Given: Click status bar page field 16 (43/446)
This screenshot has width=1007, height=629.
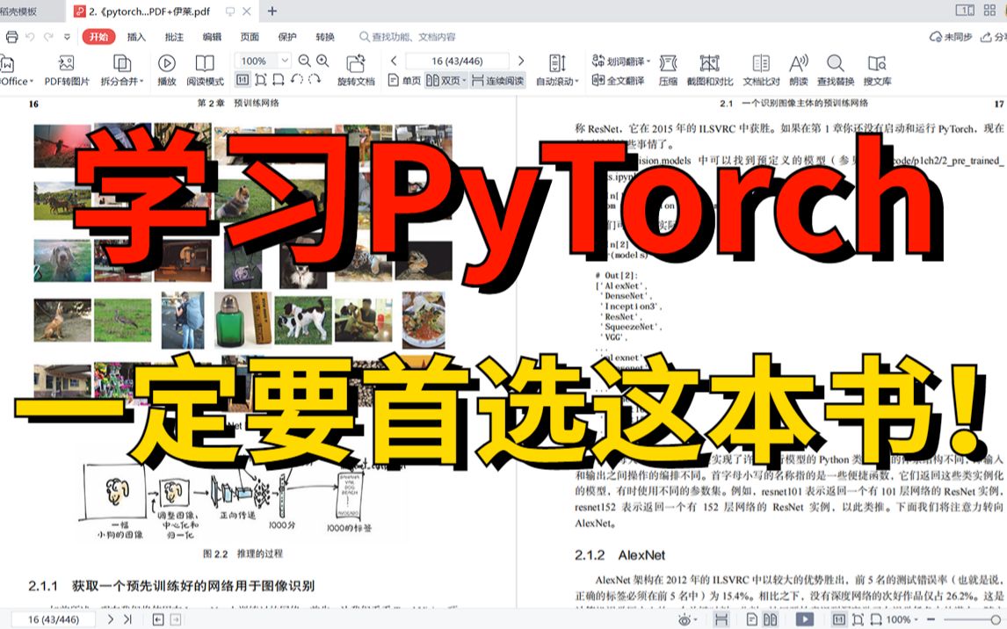Looking at the screenshot, I should pyautogui.click(x=54, y=619).
